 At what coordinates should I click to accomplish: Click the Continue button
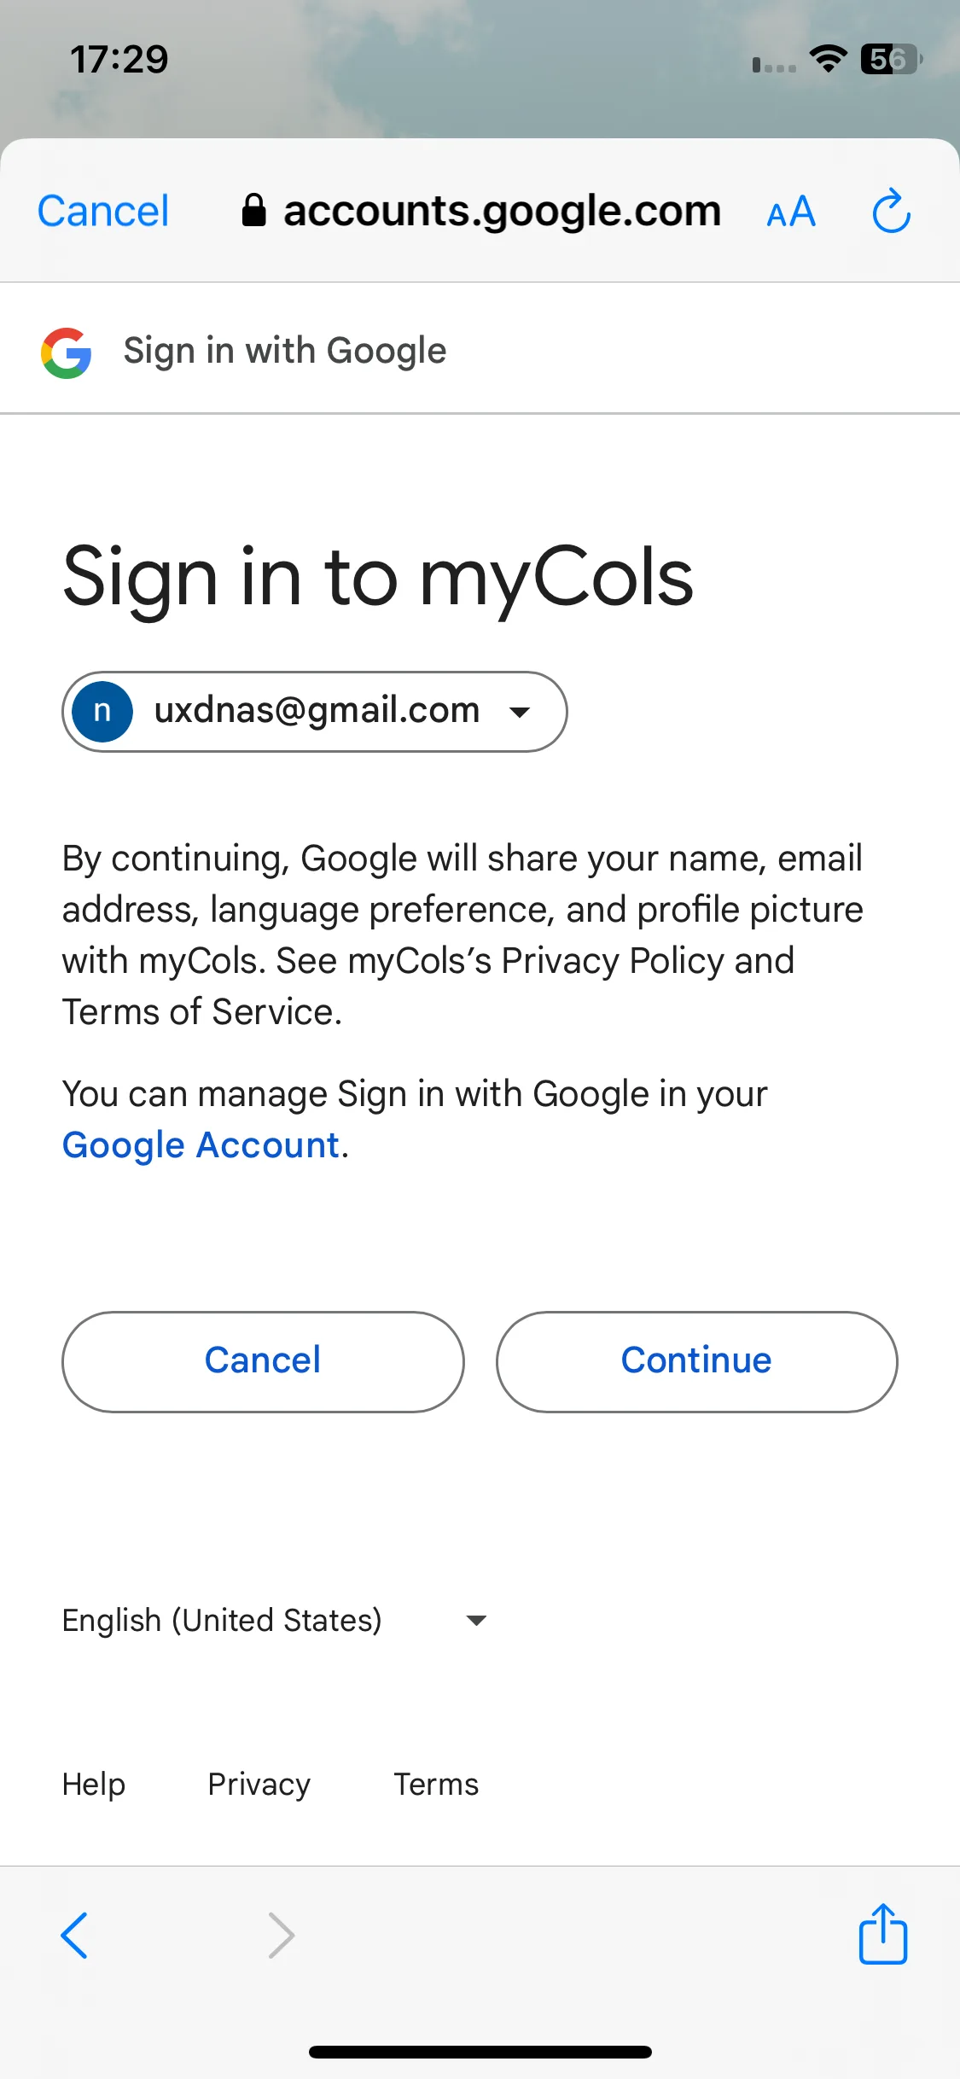[x=696, y=1361]
